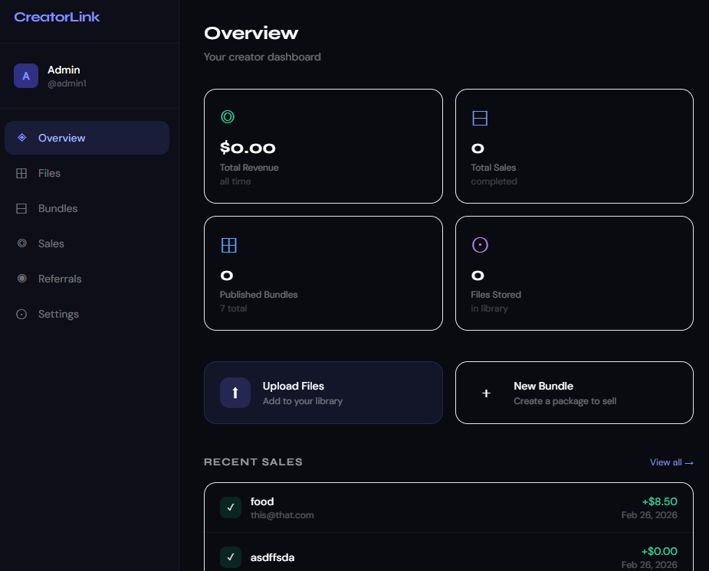Image resolution: width=709 pixels, height=571 pixels.
Task: Open the Admin avatar badge
Action: 26,76
